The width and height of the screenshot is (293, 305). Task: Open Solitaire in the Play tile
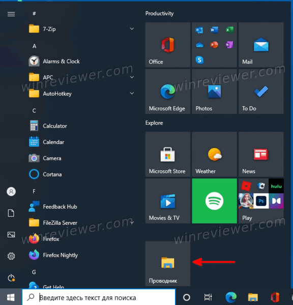[x=261, y=186]
